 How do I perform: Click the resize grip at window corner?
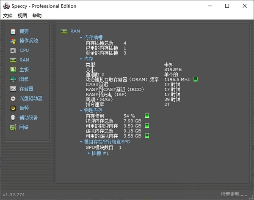coord(251,198)
